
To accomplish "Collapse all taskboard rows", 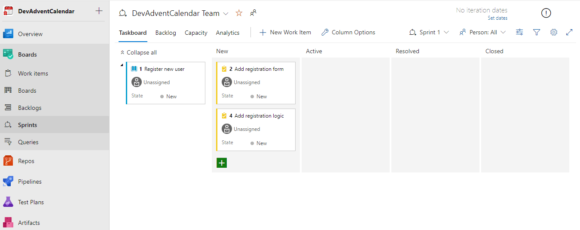I will [138, 52].
